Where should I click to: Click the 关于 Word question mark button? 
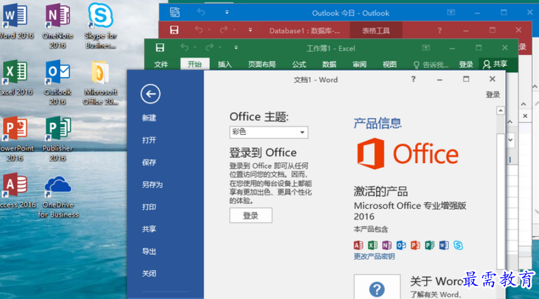[x=377, y=287]
